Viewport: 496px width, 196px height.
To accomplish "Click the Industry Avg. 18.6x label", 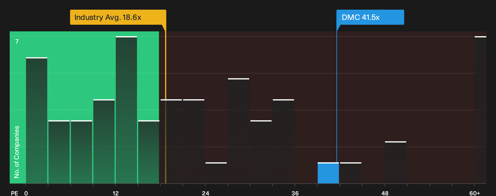I will [118, 17].
